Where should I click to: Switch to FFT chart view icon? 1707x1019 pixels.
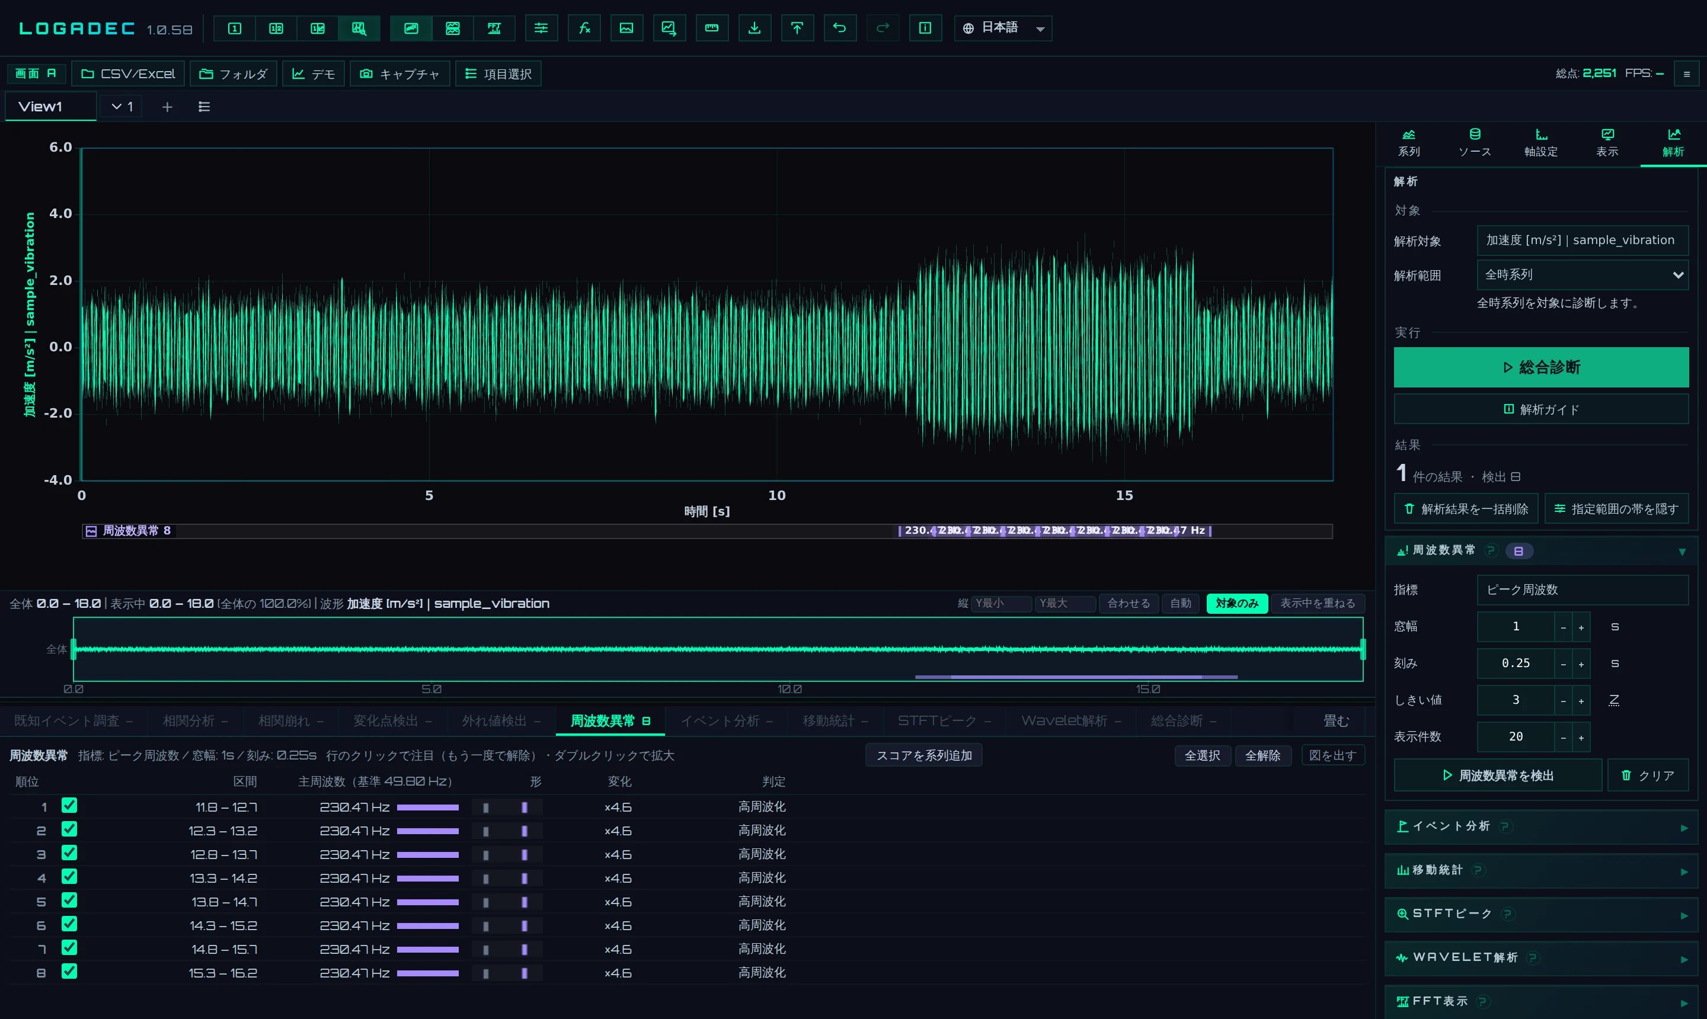(494, 28)
